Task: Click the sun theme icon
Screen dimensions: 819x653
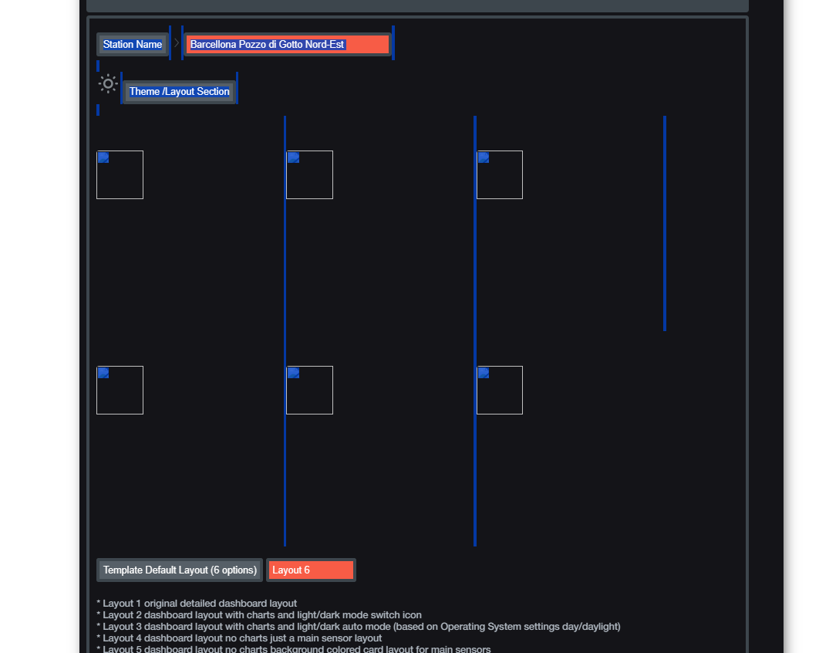Action: (x=108, y=83)
